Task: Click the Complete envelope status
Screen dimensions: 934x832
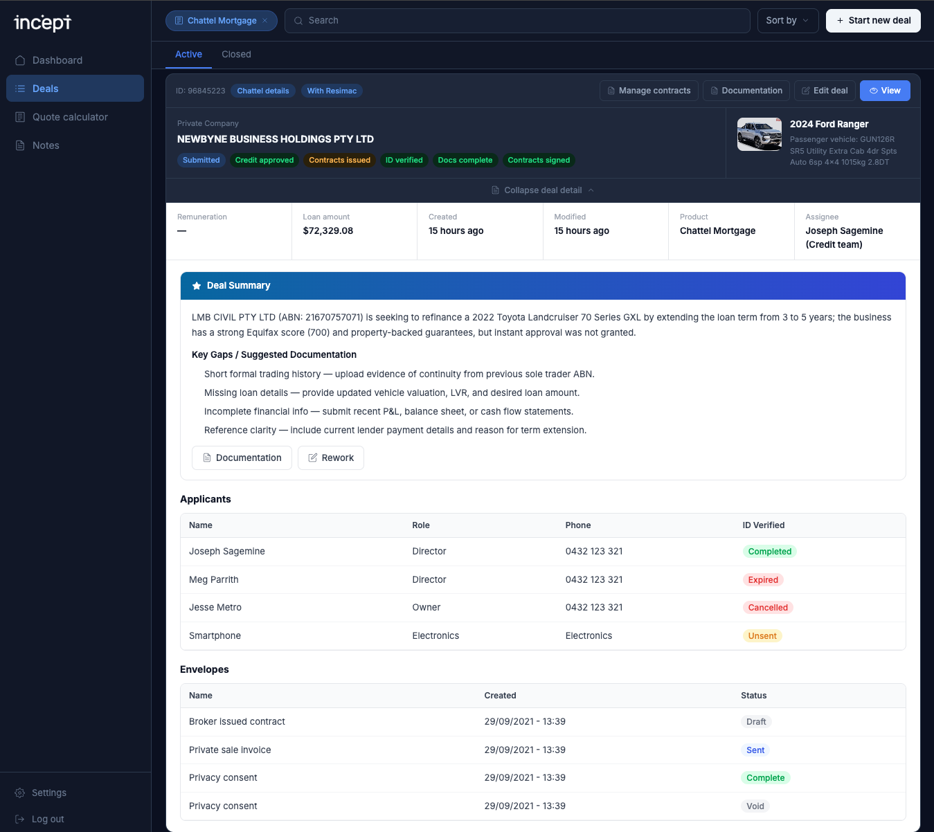Action: [765, 778]
